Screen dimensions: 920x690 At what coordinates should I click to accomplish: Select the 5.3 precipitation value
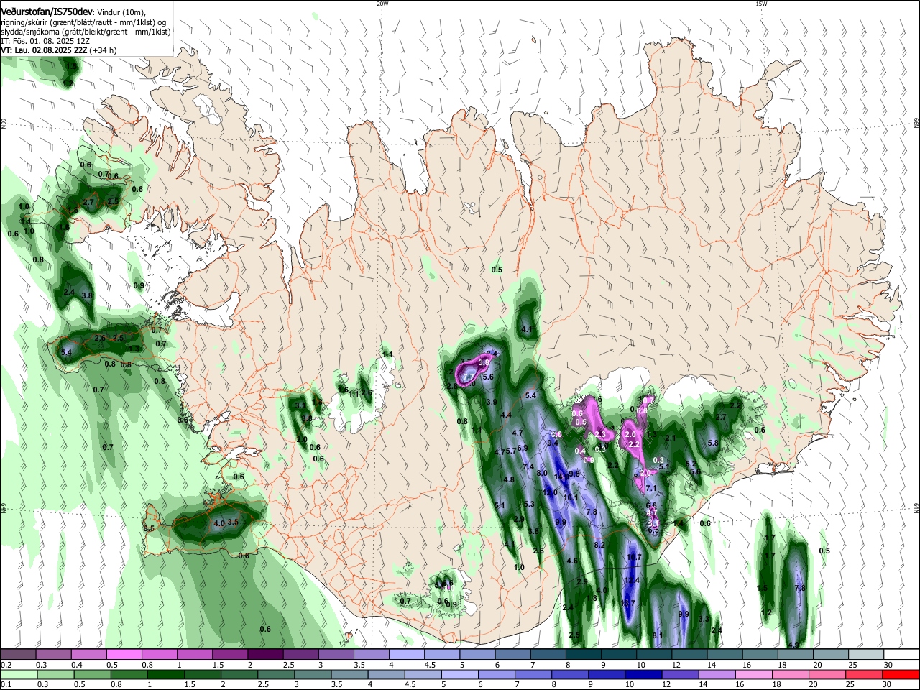pos(530,505)
